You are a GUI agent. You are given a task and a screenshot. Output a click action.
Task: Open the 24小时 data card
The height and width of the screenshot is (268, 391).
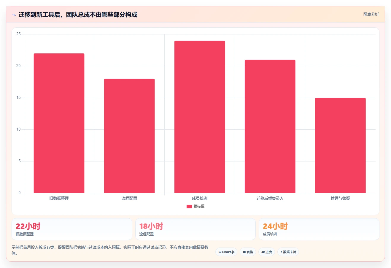[319, 229]
